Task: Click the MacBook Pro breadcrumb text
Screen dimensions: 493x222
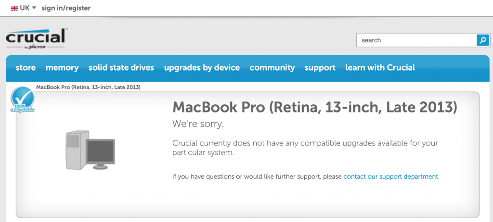Action: pos(88,87)
